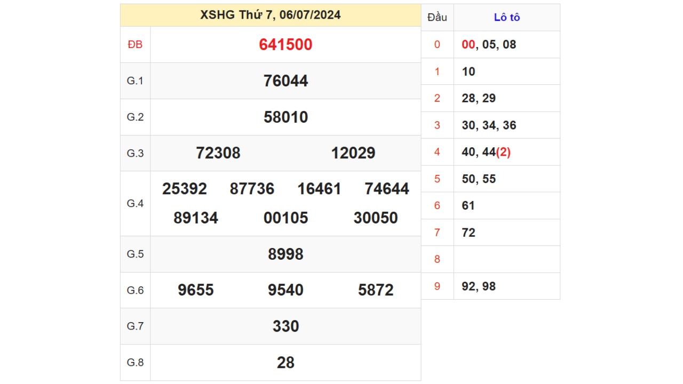
Task: Click lô tô values 30, 34, 36
Action: coord(489,125)
